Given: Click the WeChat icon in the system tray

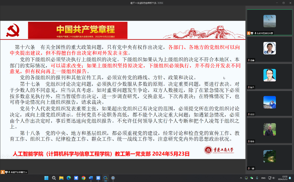Looking at the screenshot, I should [x=251, y=178].
